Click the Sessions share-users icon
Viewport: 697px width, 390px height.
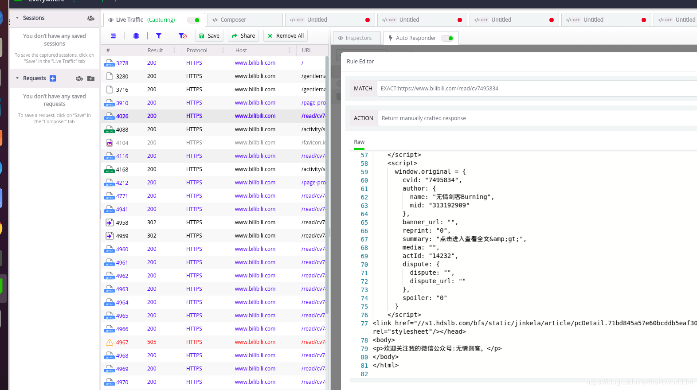point(91,18)
